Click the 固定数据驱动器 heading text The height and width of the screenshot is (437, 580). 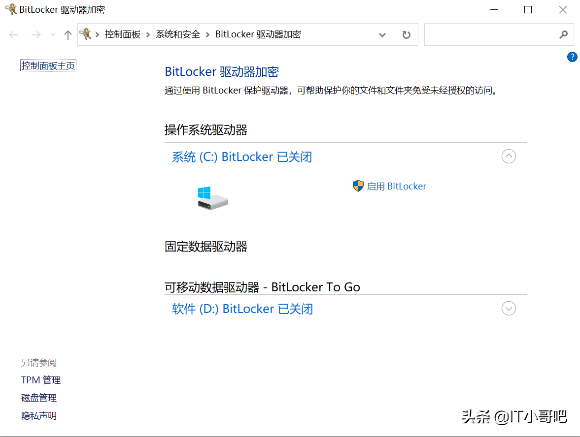(205, 247)
